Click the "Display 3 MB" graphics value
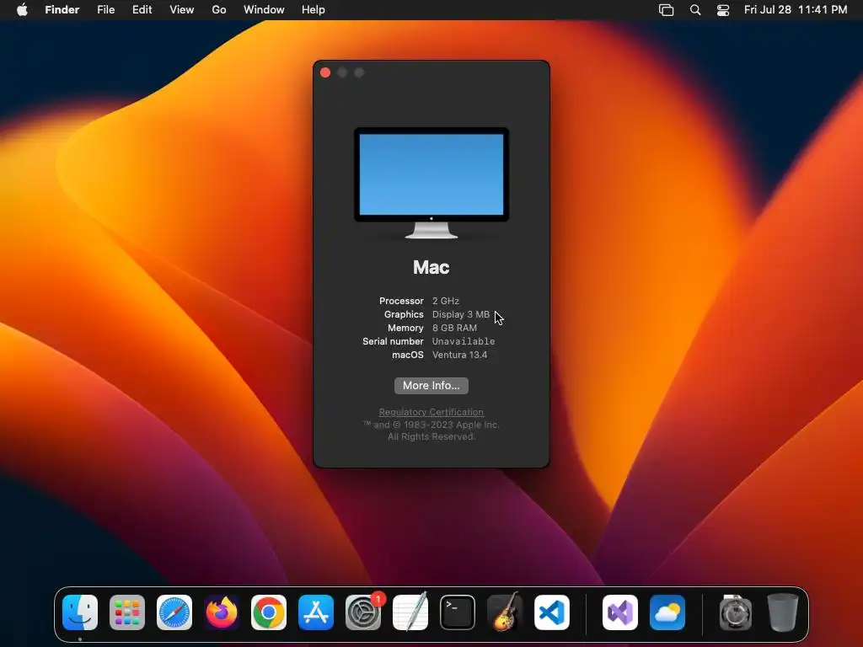This screenshot has width=863, height=647. pyautogui.click(x=461, y=314)
